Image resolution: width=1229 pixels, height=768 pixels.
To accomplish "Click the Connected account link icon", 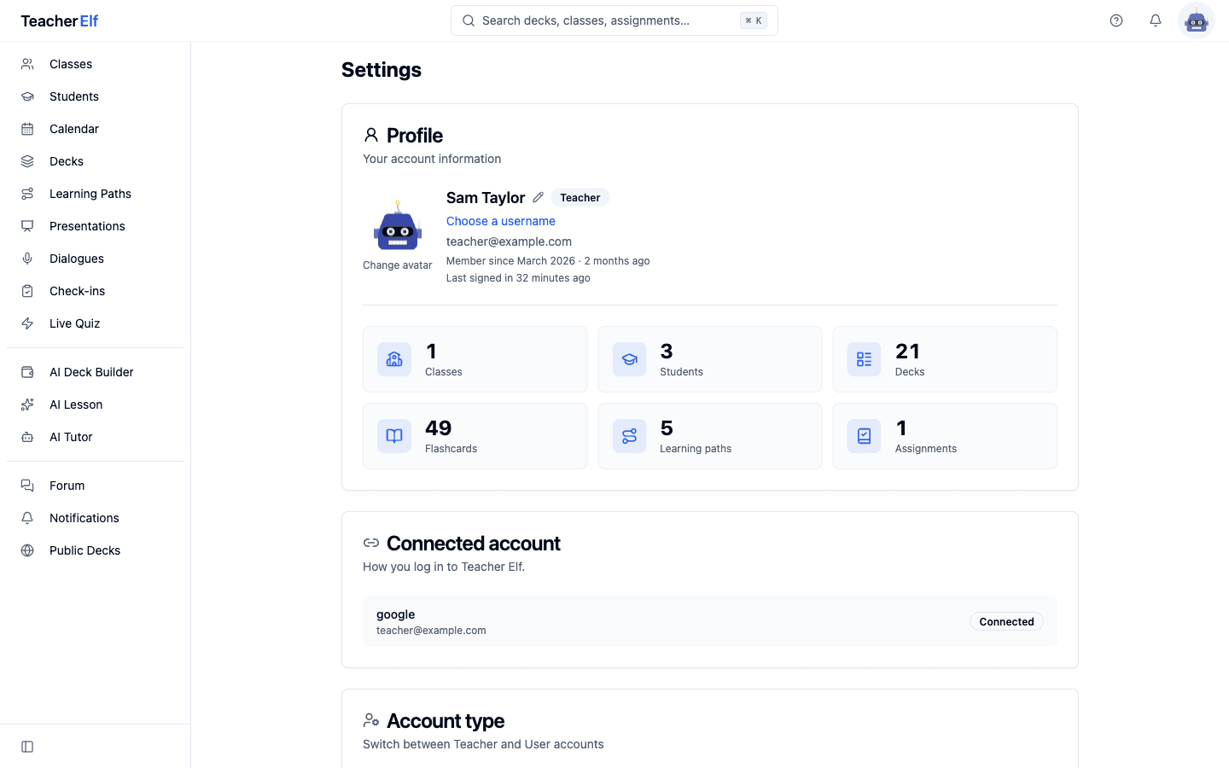I will [371, 543].
